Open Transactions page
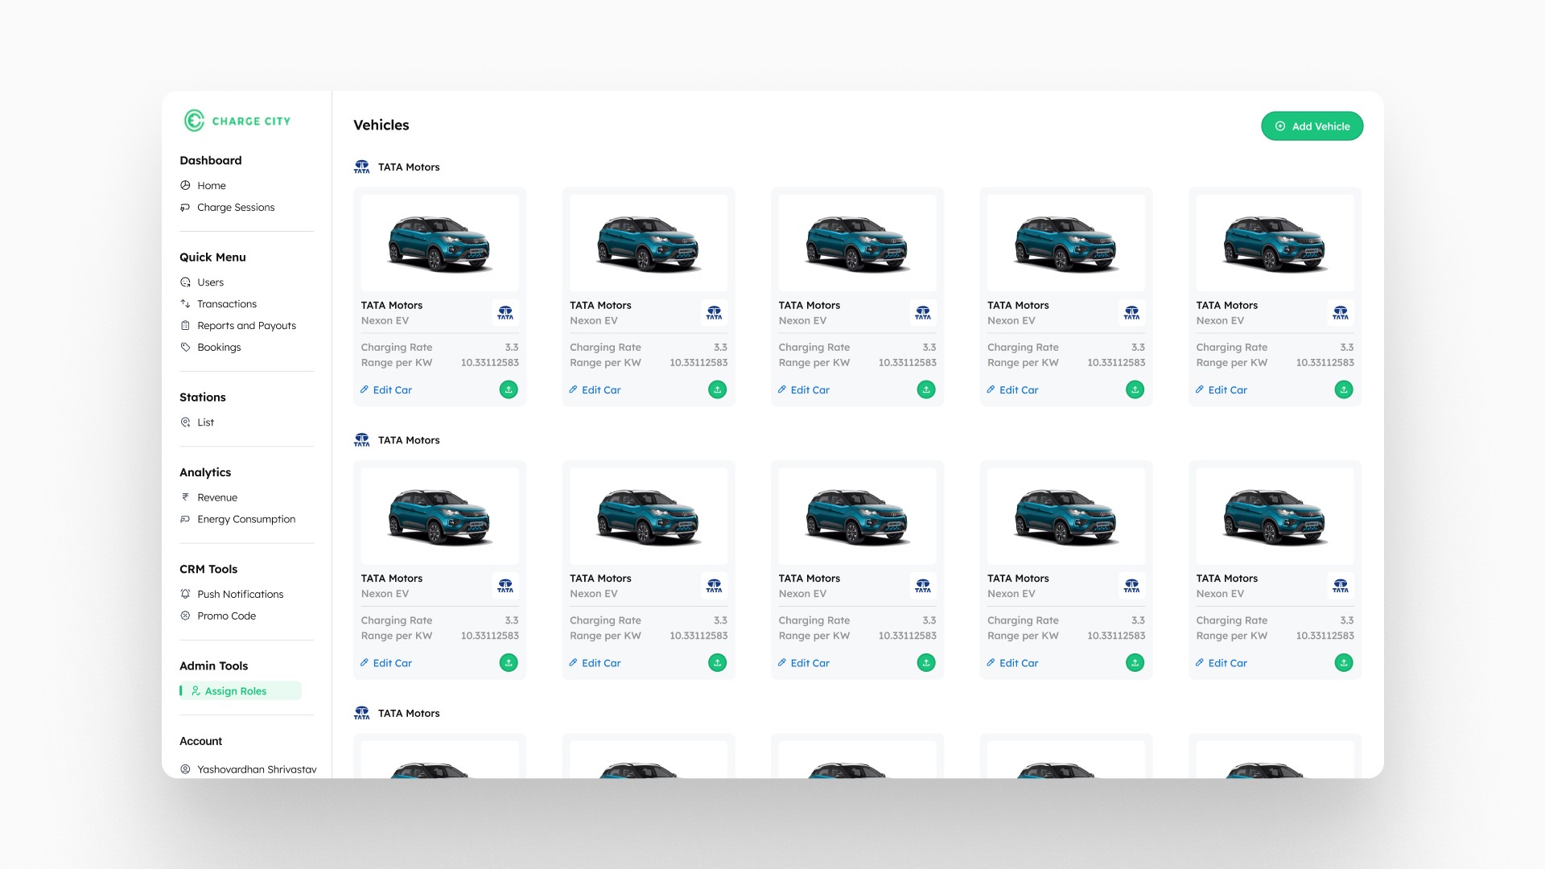Image resolution: width=1545 pixels, height=869 pixels. pos(226,303)
